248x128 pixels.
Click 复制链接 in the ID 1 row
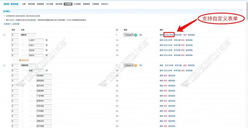click(x=191, y=35)
